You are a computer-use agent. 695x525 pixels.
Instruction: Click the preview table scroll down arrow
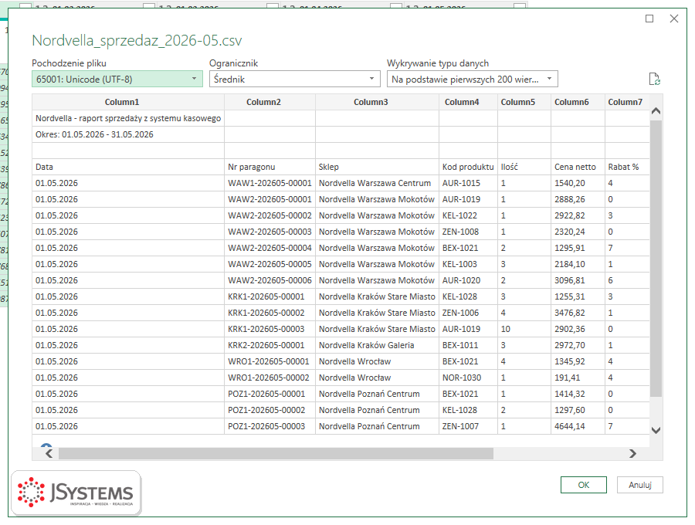coord(656,430)
